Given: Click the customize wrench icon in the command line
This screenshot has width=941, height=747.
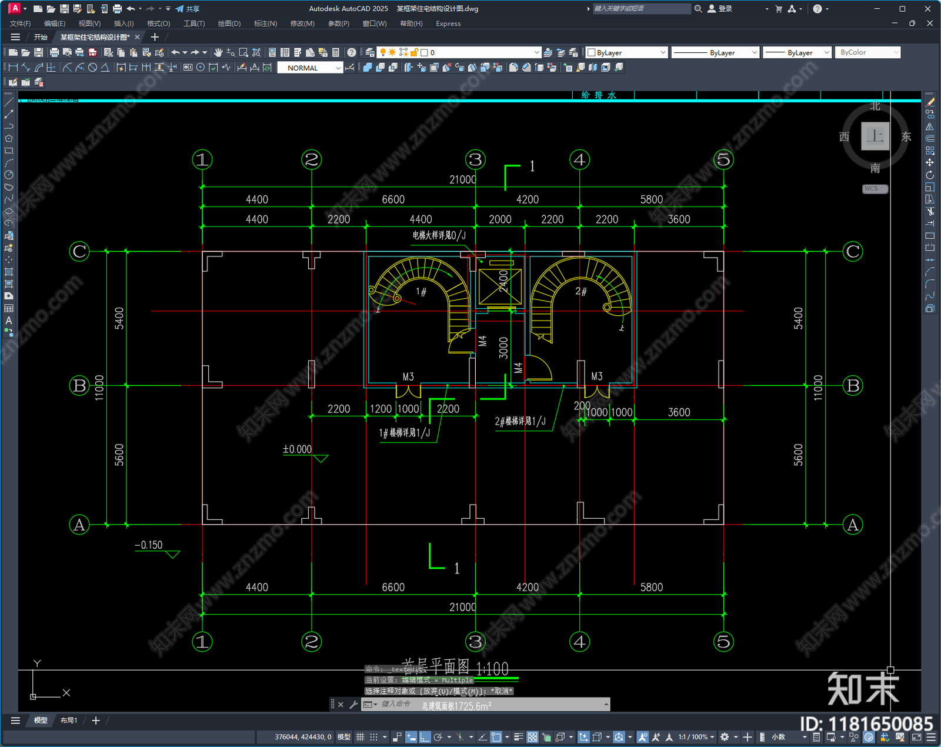Looking at the screenshot, I should coord(353,704).
